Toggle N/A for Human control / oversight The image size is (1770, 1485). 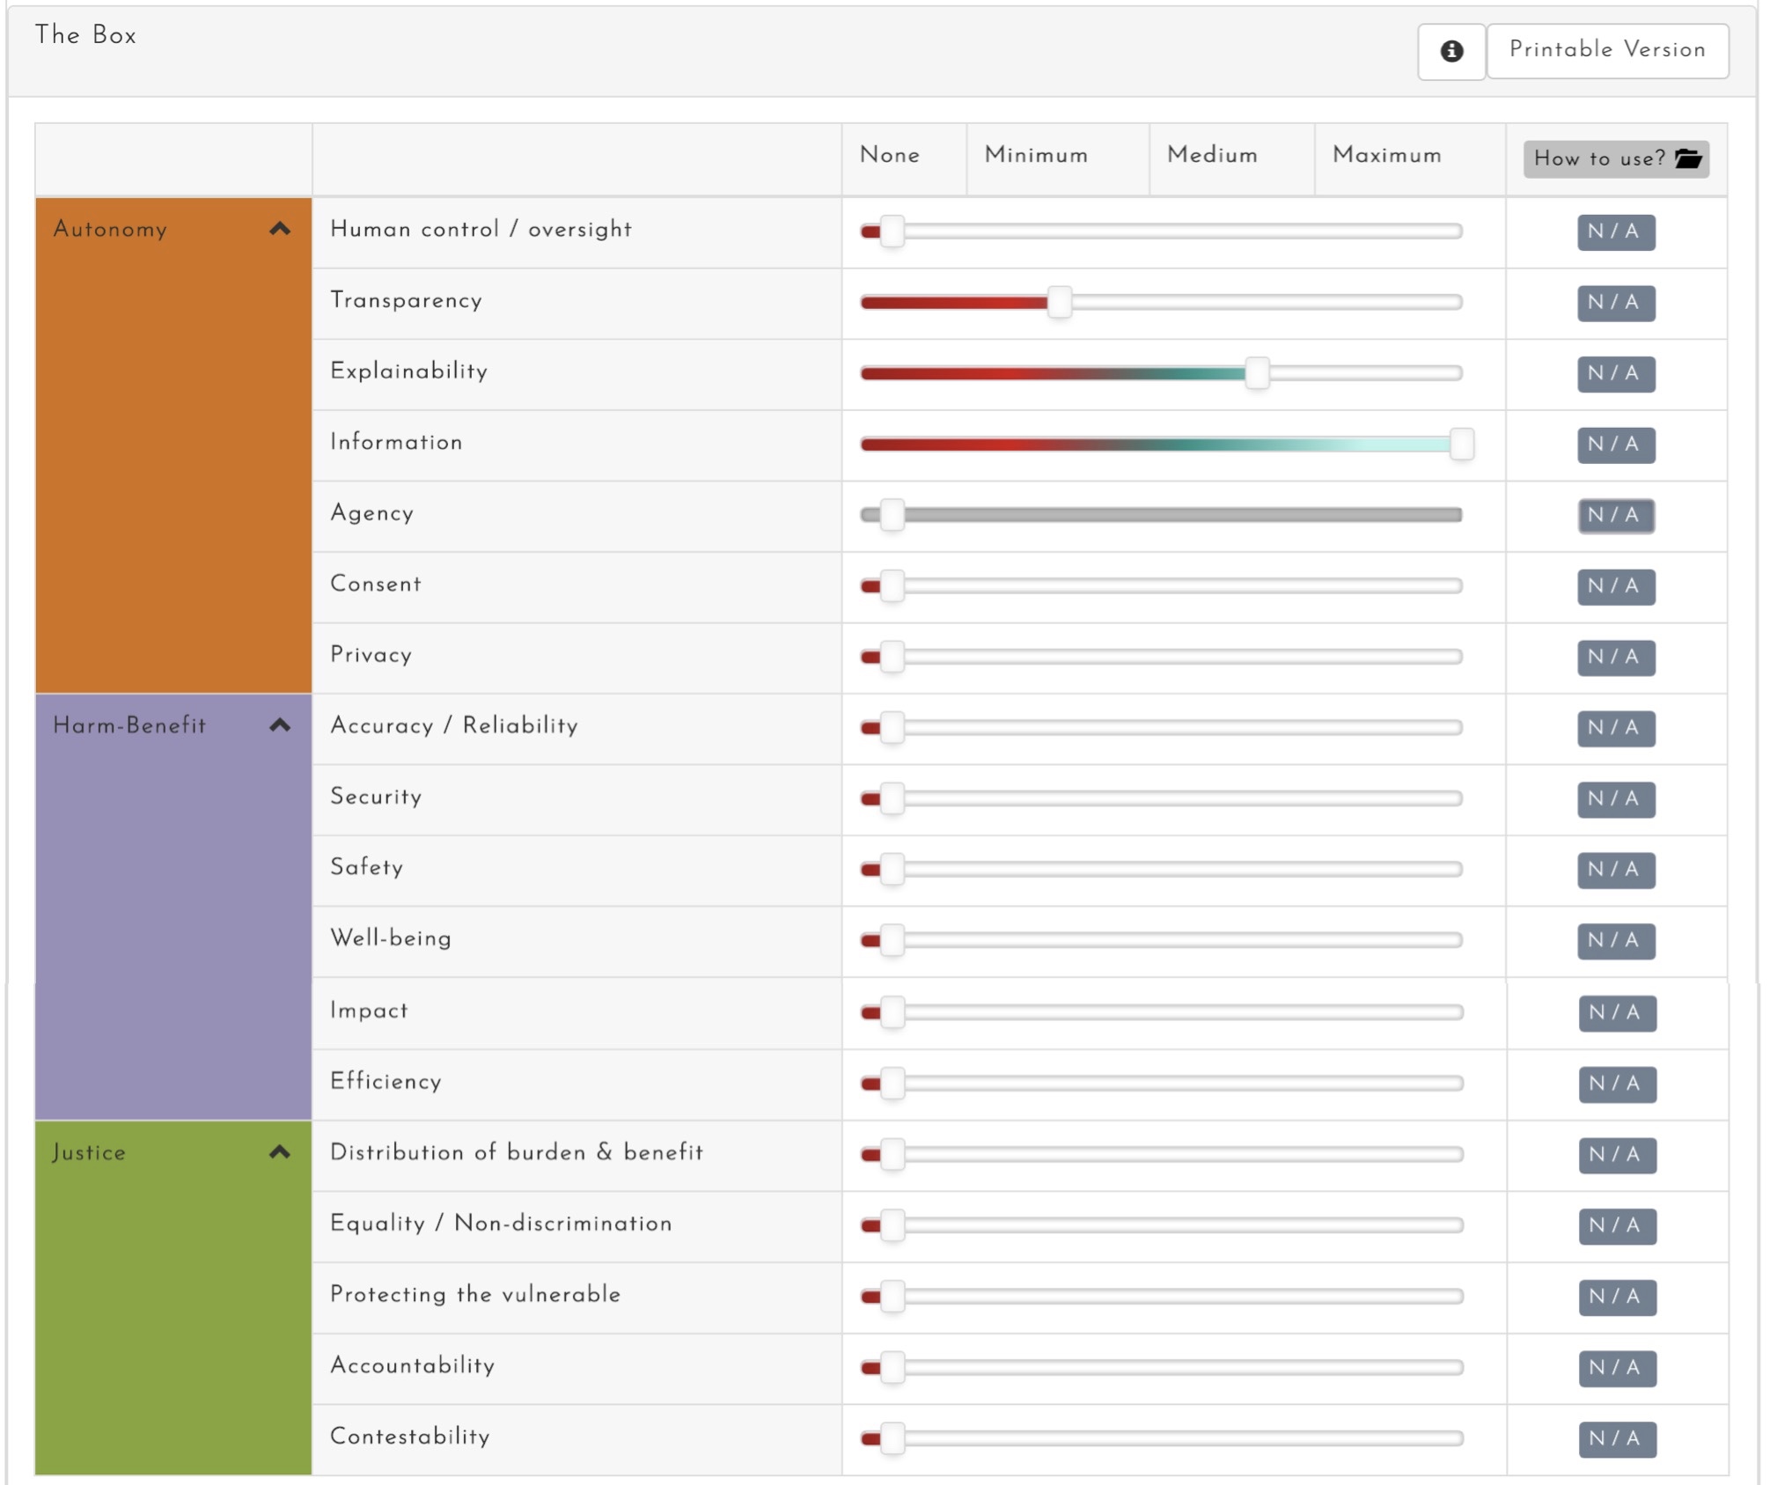pyautogui.click(x=1615, y=232)
